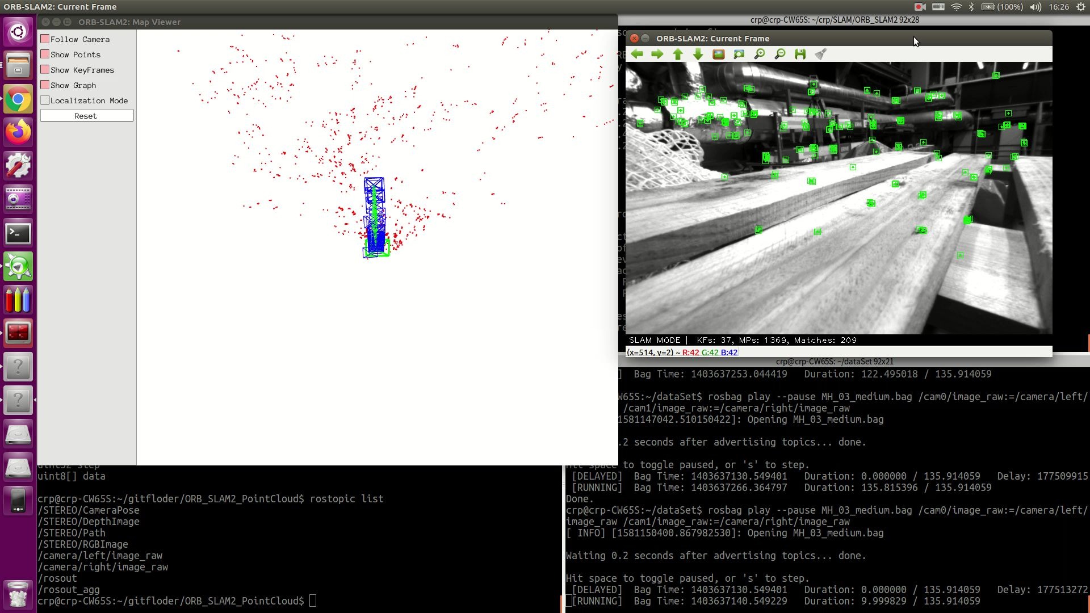
Task: Click the camera image in Current Frame window
Action: [839, 198]
